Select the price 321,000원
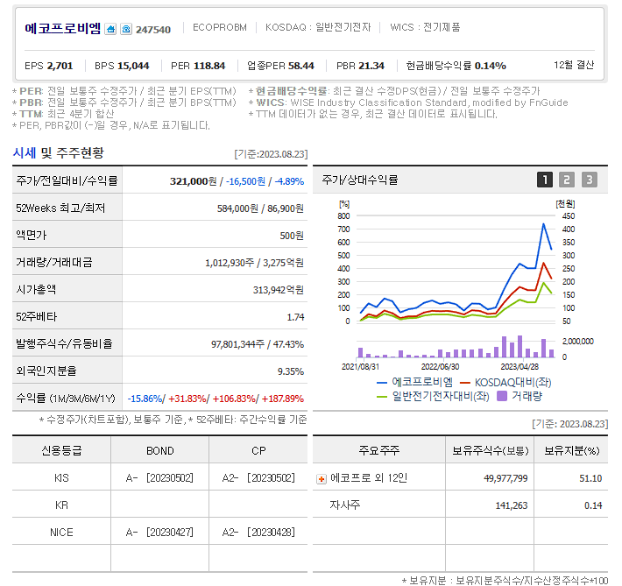The width and height of the screenshot is (622, 586). (194, 181)
